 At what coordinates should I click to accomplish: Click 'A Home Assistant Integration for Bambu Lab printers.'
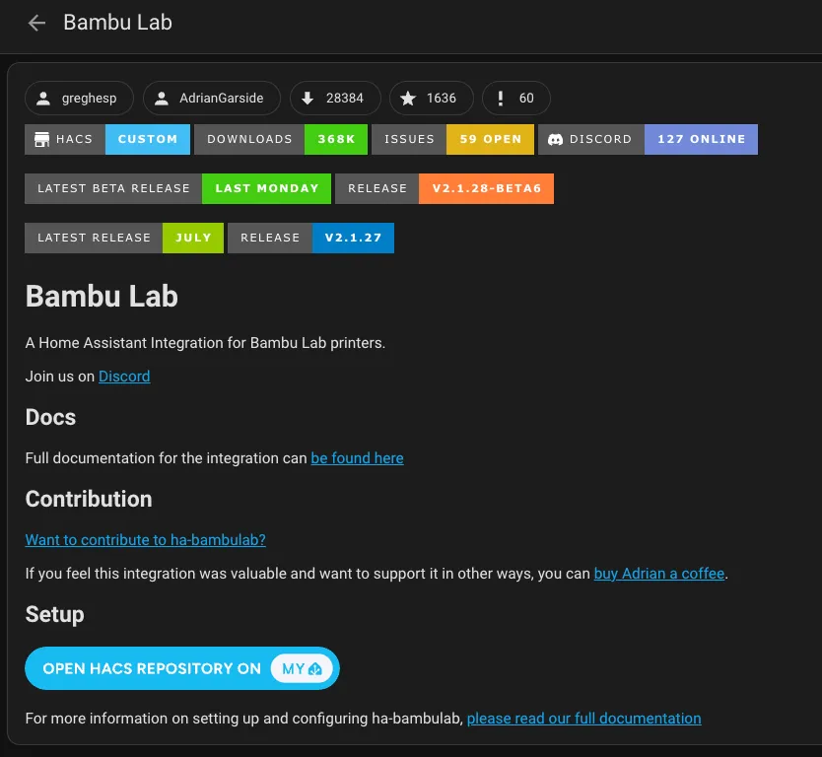pos(205,343)
